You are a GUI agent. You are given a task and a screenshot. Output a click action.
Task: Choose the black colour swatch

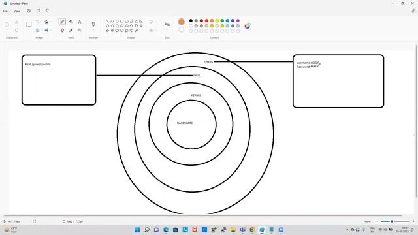191,20
